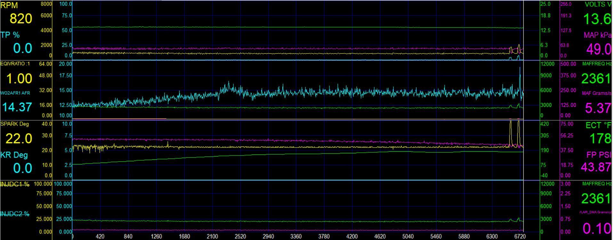
Task: Enable the struck-through INJDC2 % channel
Action: [15, 214]
